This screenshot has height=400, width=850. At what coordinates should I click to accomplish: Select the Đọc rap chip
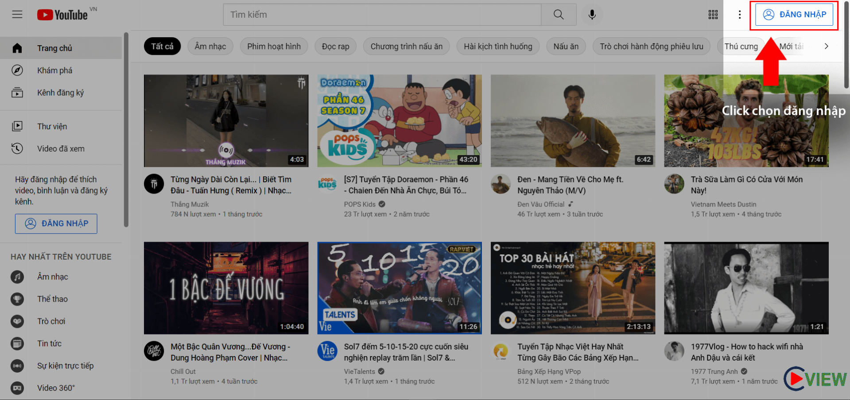pos(335,47)
